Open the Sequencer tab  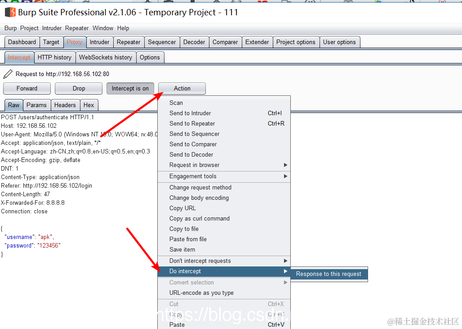(x=162, y=42)
